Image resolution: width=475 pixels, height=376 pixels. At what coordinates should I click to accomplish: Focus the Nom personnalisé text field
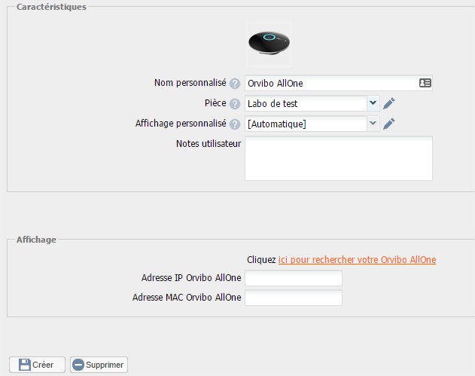tap(331, 84)
